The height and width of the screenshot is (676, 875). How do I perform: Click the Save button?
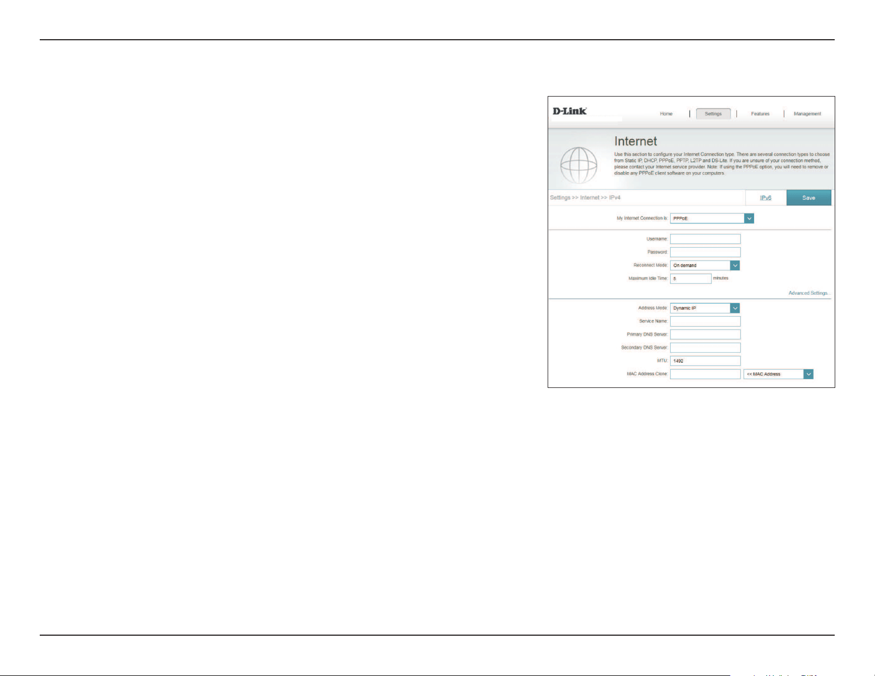[x=809, y=198]
